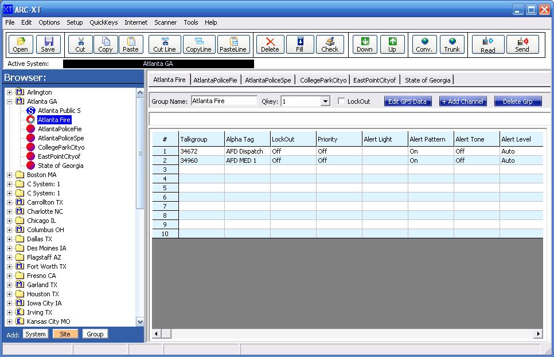Click the red X Delete icon
This screenshot has height=357, width=554.
click(270, 45)
